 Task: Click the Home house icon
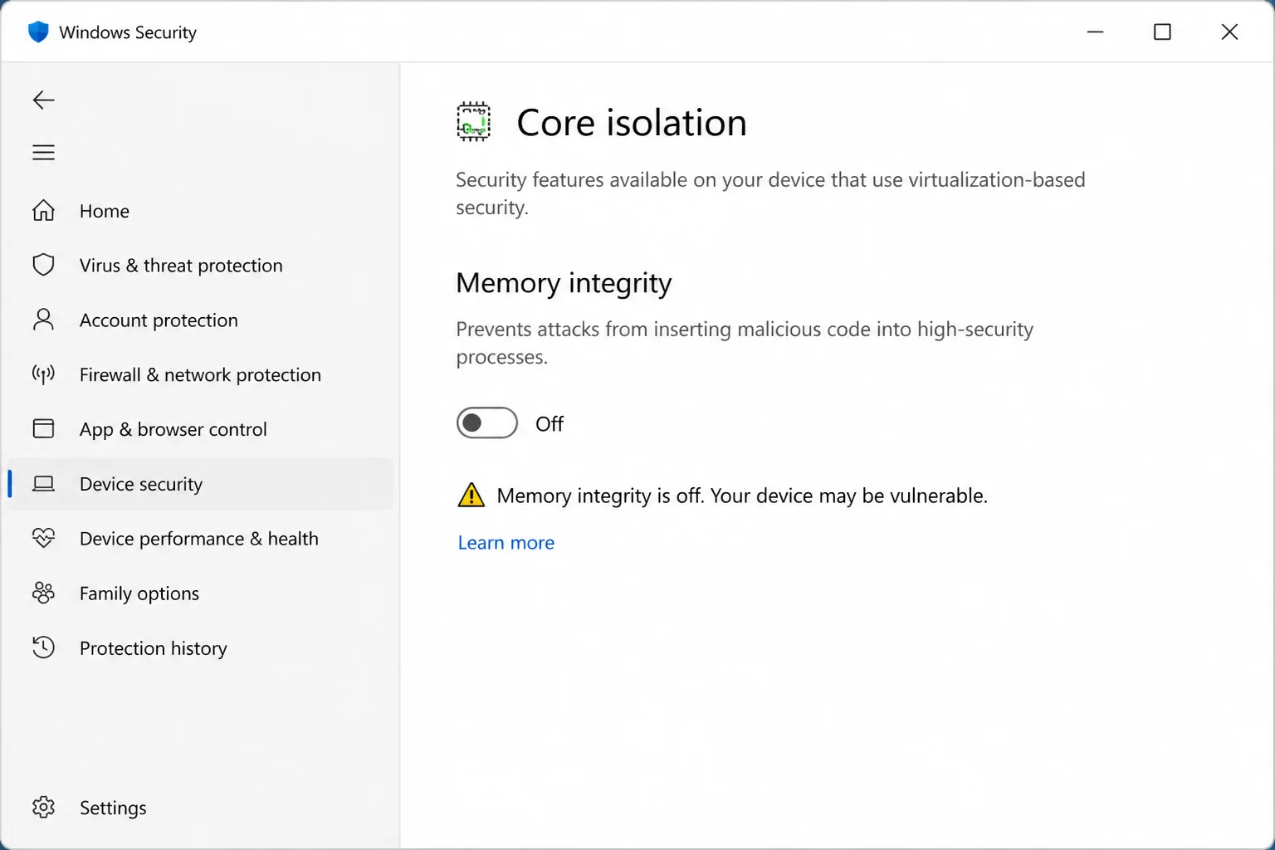43,211
